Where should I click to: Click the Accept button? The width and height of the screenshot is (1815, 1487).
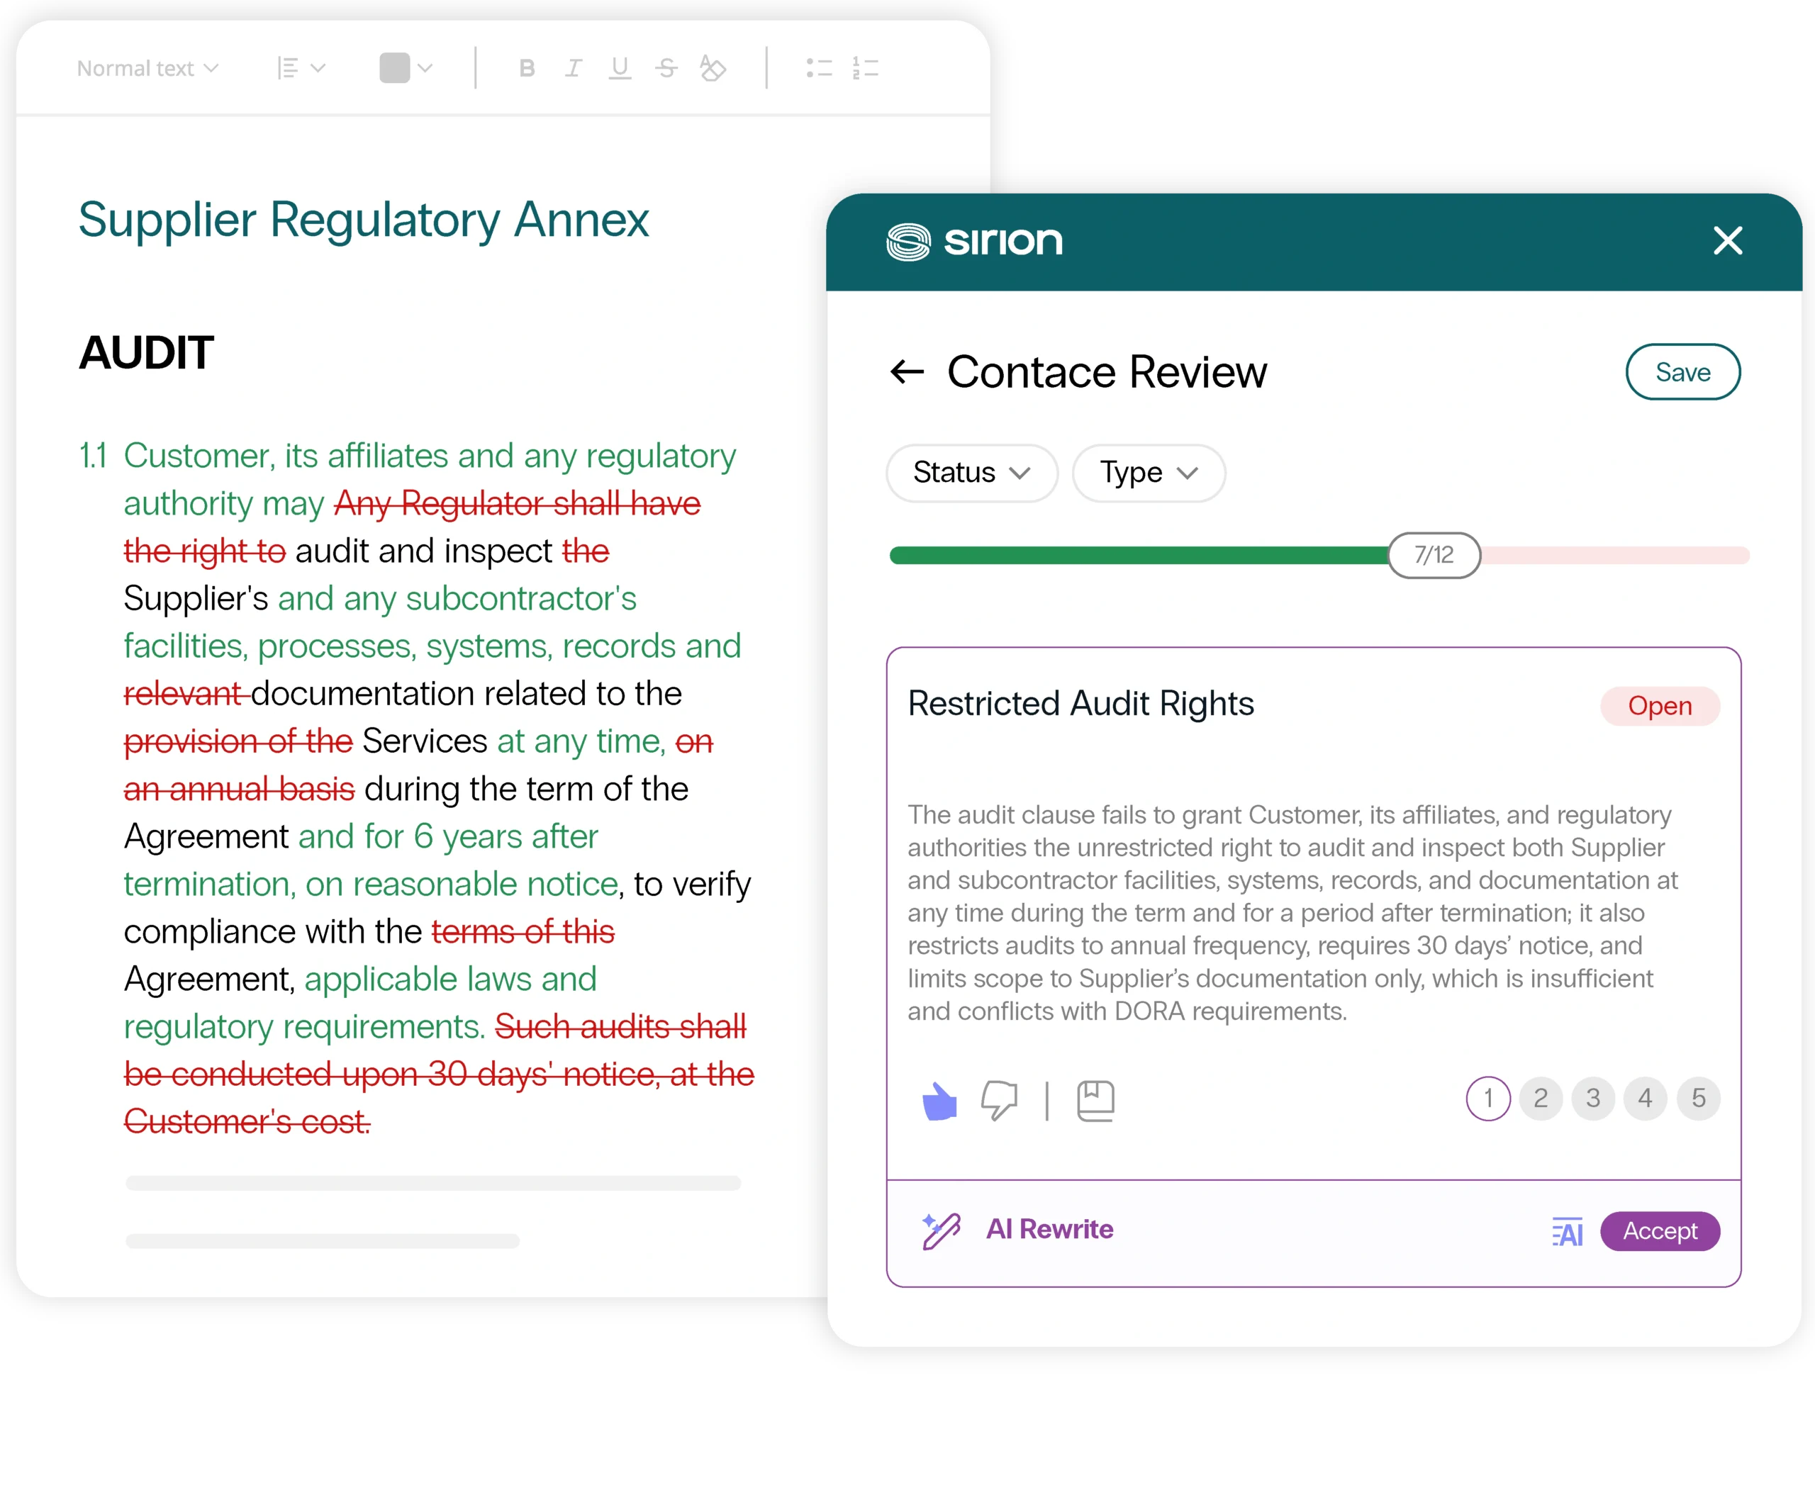1659,1232
